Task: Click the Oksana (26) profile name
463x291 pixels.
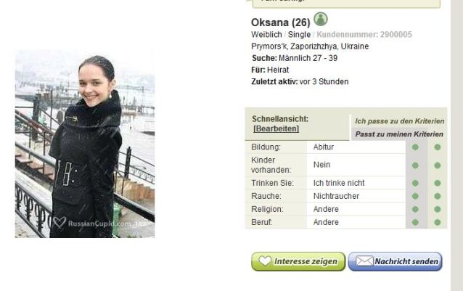Action: (x=281, y=22)
